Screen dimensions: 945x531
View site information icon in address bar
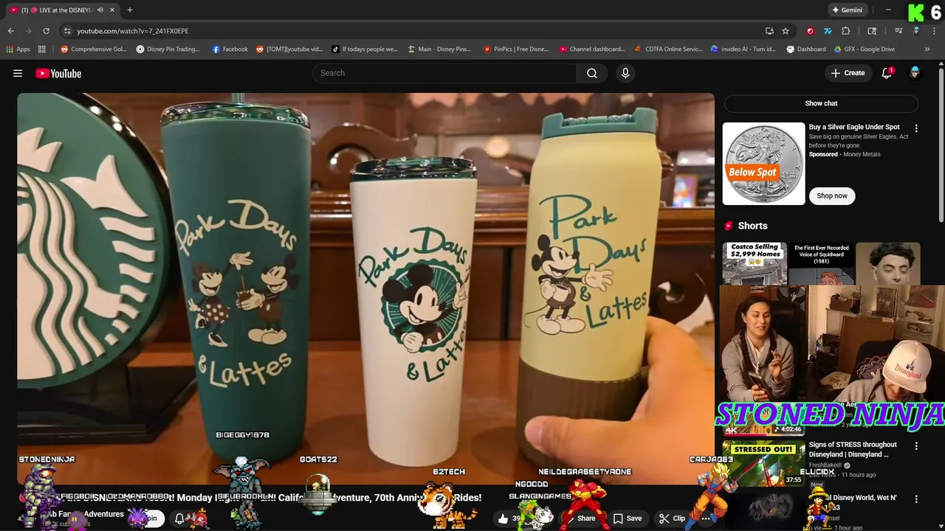point(67,31)
